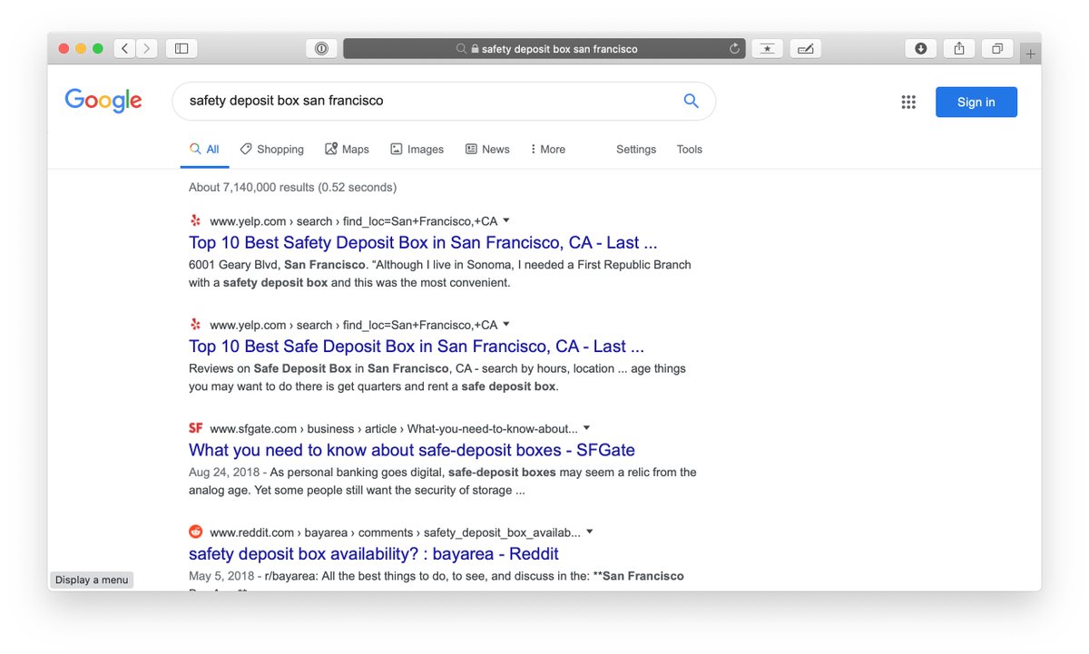Expand options arrow for Safe Deposit Yelp result

pos(506,324)
